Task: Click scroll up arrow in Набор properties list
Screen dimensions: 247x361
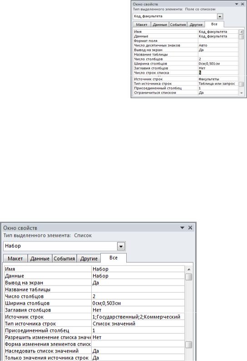Action: (x=188, y=269)
